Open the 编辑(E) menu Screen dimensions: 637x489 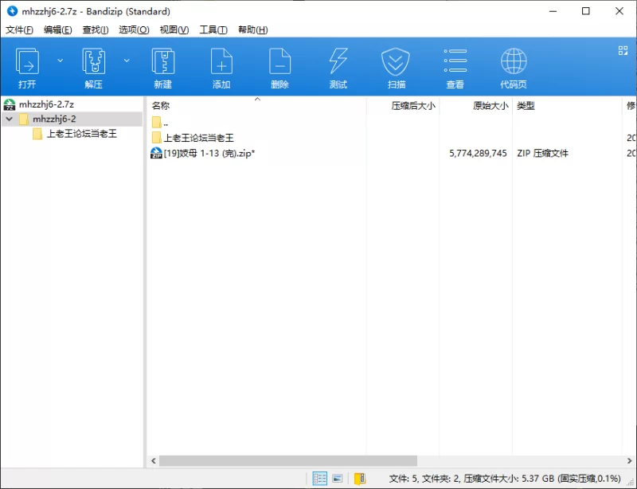57,29
